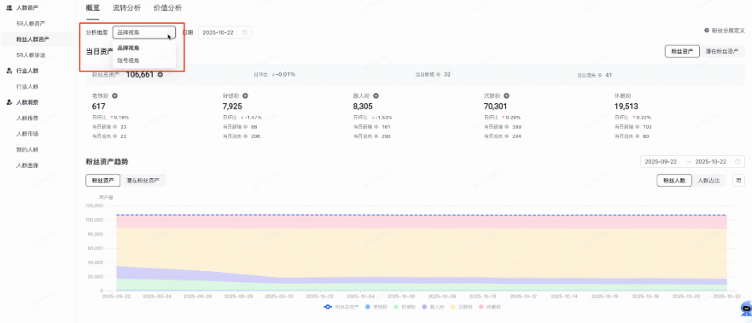Click the 当日流出 info icon under 路人粉
The height and width of the screenshot is (323, 752).
point(376,136)
